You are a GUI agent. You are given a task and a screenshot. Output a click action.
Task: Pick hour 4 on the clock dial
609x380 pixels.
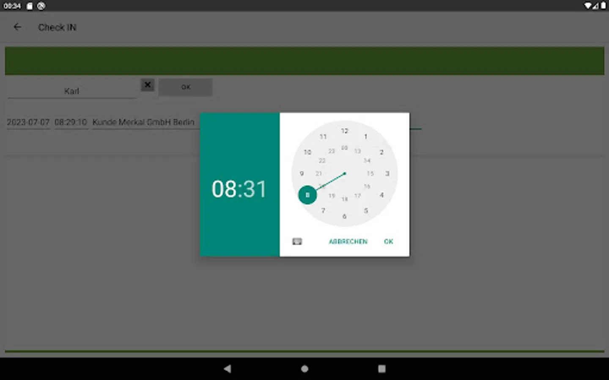(x=381, y=195)
